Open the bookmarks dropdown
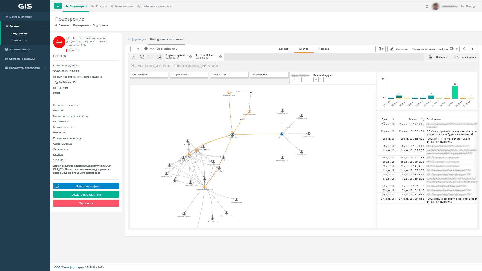The image size is (482, 271). (x=380, y=49)
